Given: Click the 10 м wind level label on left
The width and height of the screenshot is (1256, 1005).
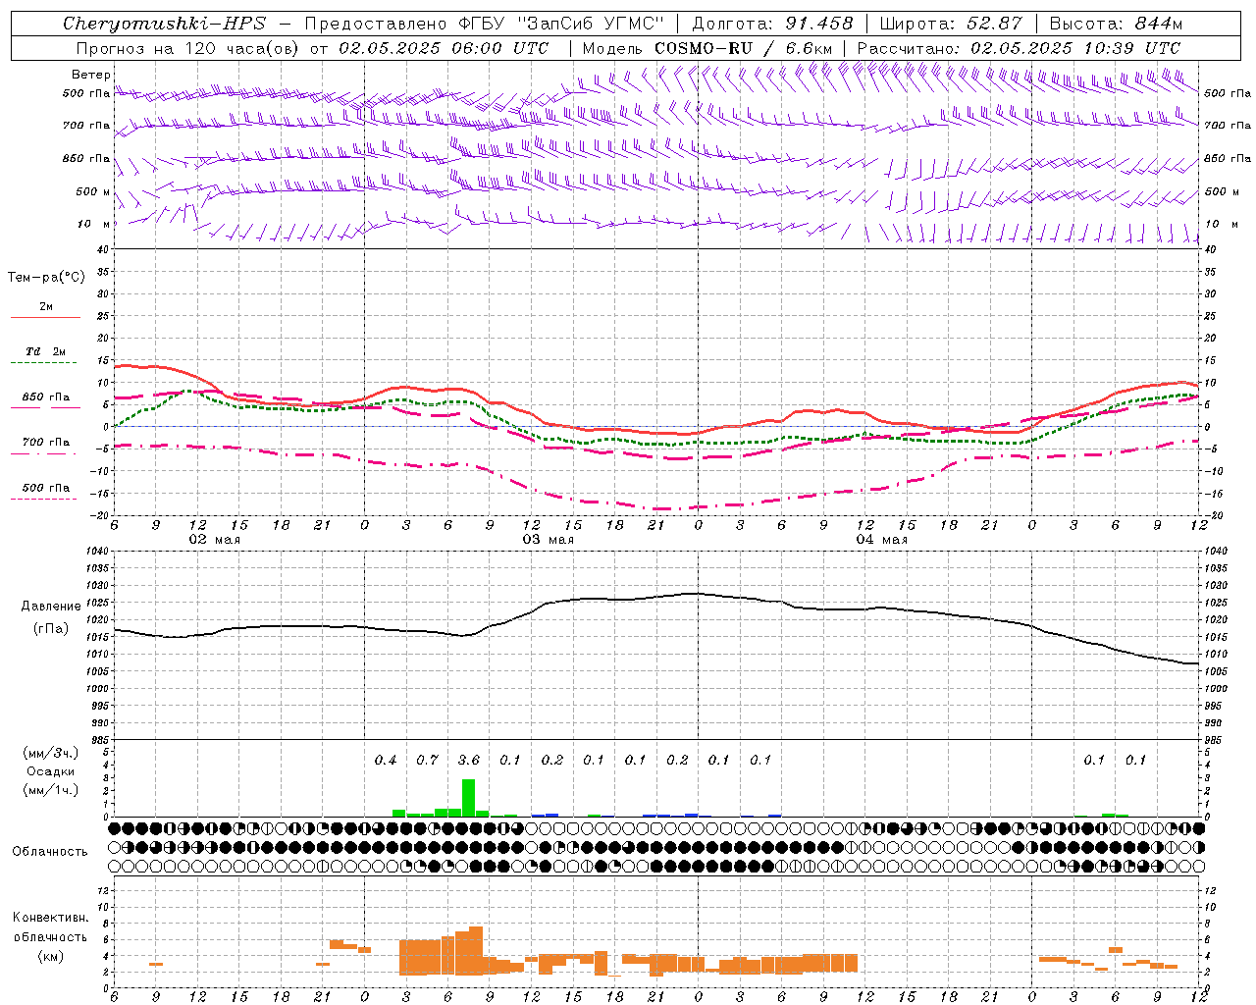Looking at the screenshot, I should point(93,224).
